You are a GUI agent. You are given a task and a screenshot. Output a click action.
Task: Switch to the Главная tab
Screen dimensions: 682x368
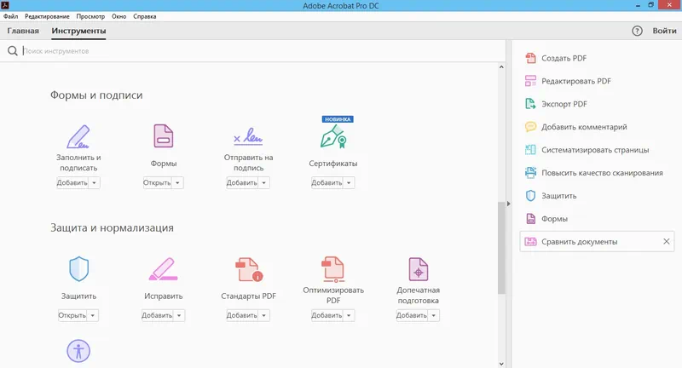click(x=23, y=32)
